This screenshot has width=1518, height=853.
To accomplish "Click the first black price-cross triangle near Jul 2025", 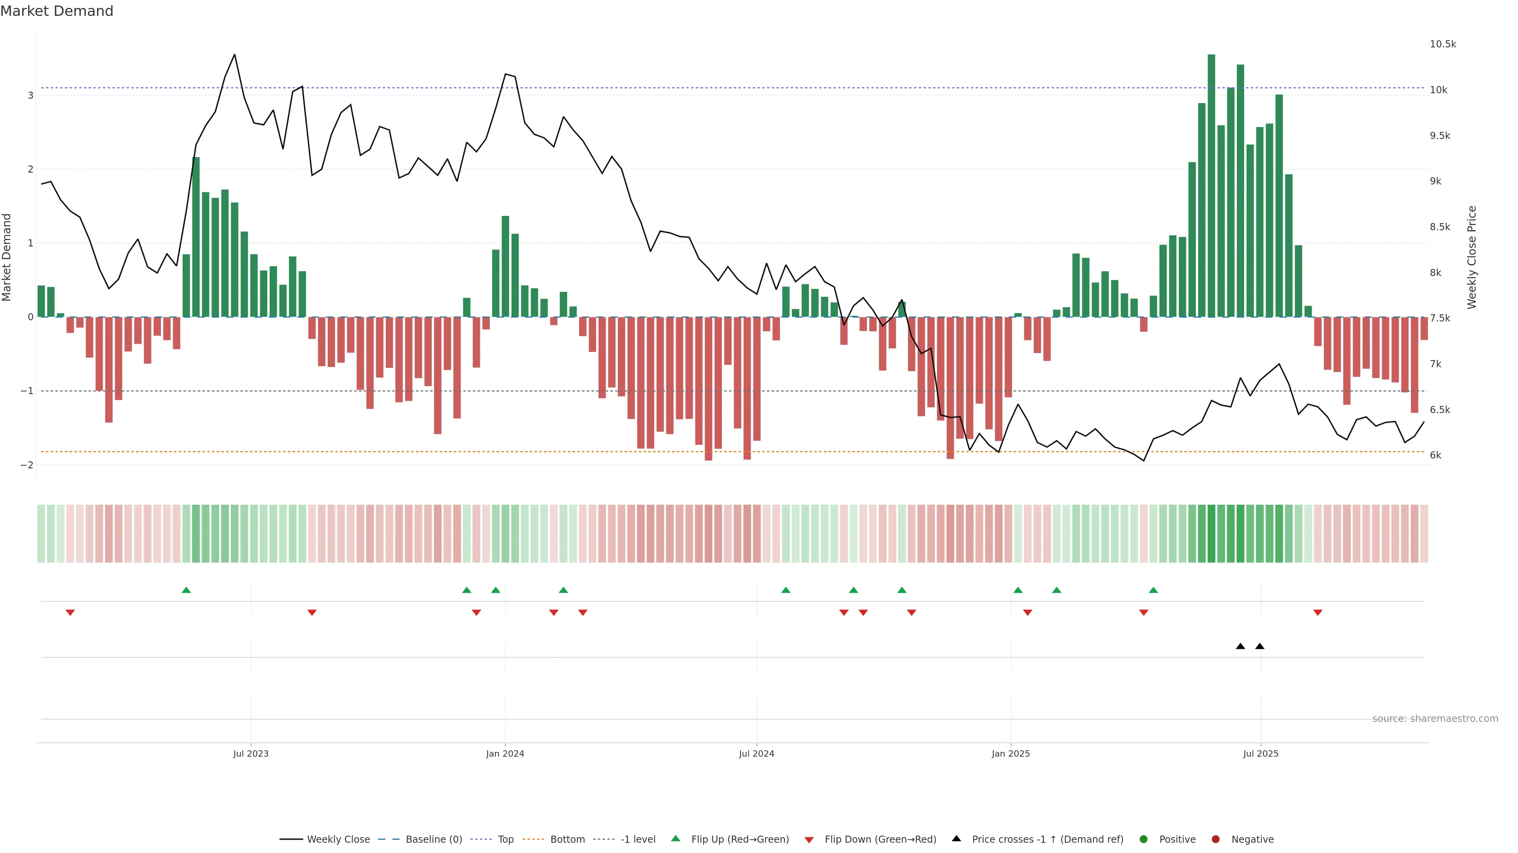I will click(1240, 646).
